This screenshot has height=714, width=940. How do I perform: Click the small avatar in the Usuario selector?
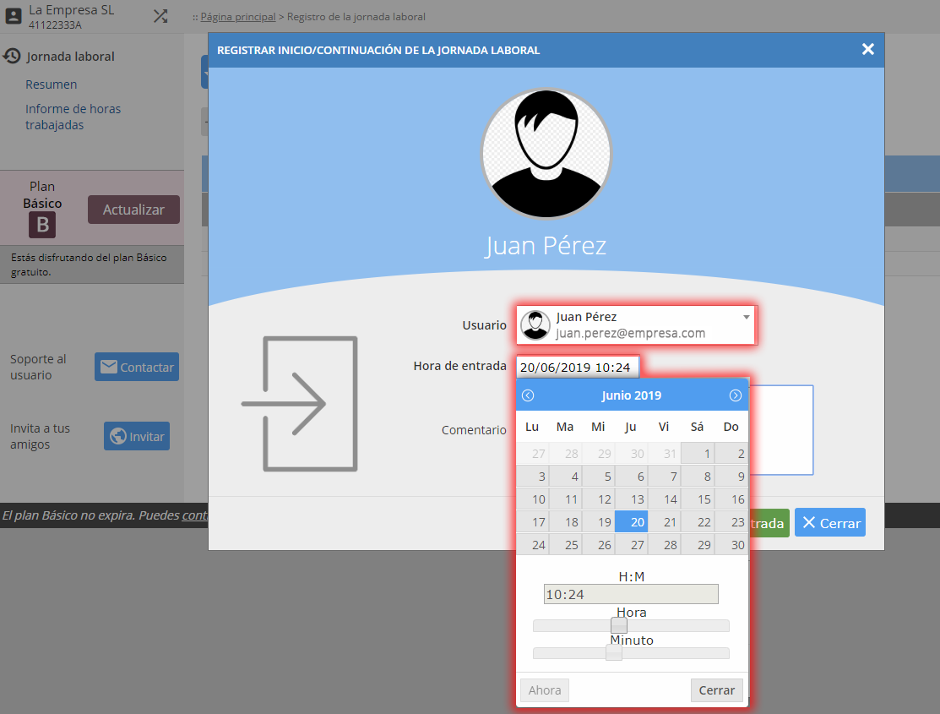coord(535,325)
